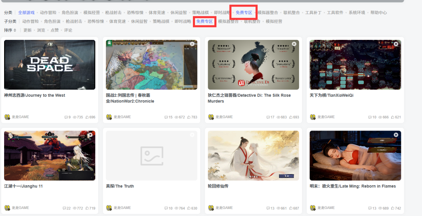Choose 枪战射击 in the 子分类 row
The width and height of the screenshot is (422, 216).
[x=74, y=21]
